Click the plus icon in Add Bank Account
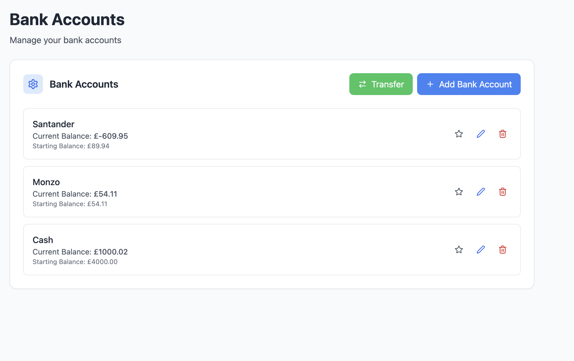 pyautogui.click(x=430, y=84)
